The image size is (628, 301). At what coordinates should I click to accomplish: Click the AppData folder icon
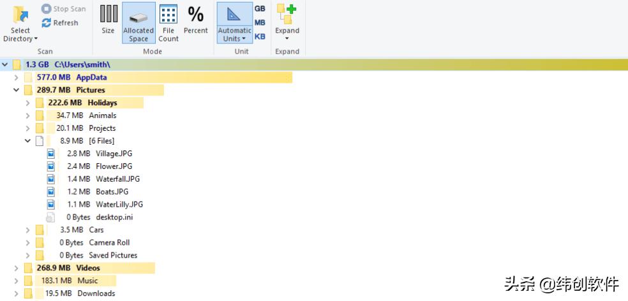pos(28,77)
